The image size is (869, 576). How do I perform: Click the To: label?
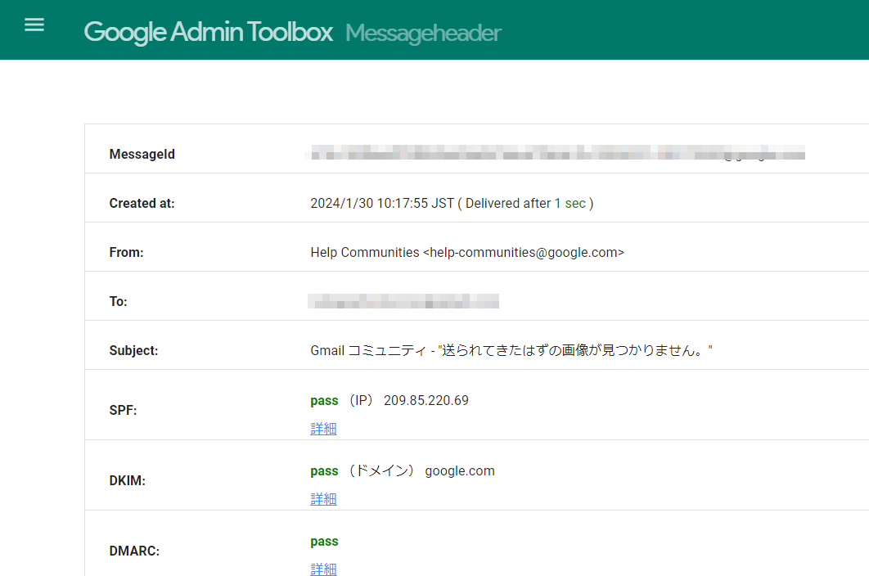pyautogui.click(x=118, y=302)
